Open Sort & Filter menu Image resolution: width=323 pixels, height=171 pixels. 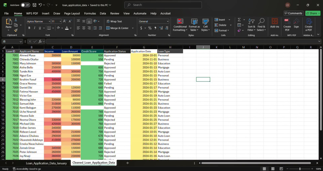(x=251, y=25)
